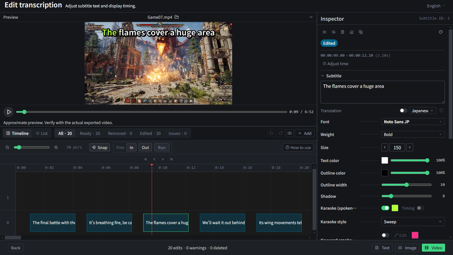Screen dimensions: 453x255
Task: Zoom in the timeline with magnifier plus
Action: (x=56, y=147)
